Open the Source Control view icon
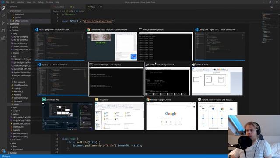The image size is (280, 158). [x=3, y=23]
